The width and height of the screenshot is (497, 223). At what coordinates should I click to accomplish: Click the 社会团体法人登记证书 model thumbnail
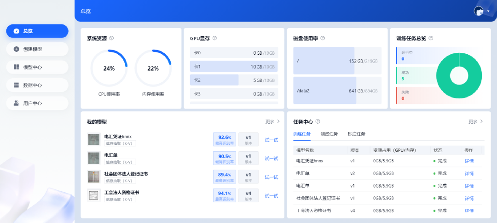[x=94, y=177]
